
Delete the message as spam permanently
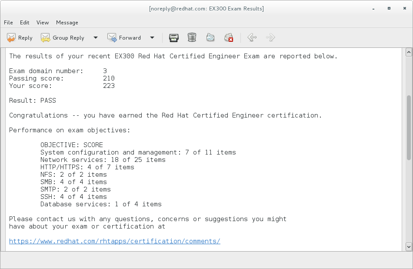229,38
